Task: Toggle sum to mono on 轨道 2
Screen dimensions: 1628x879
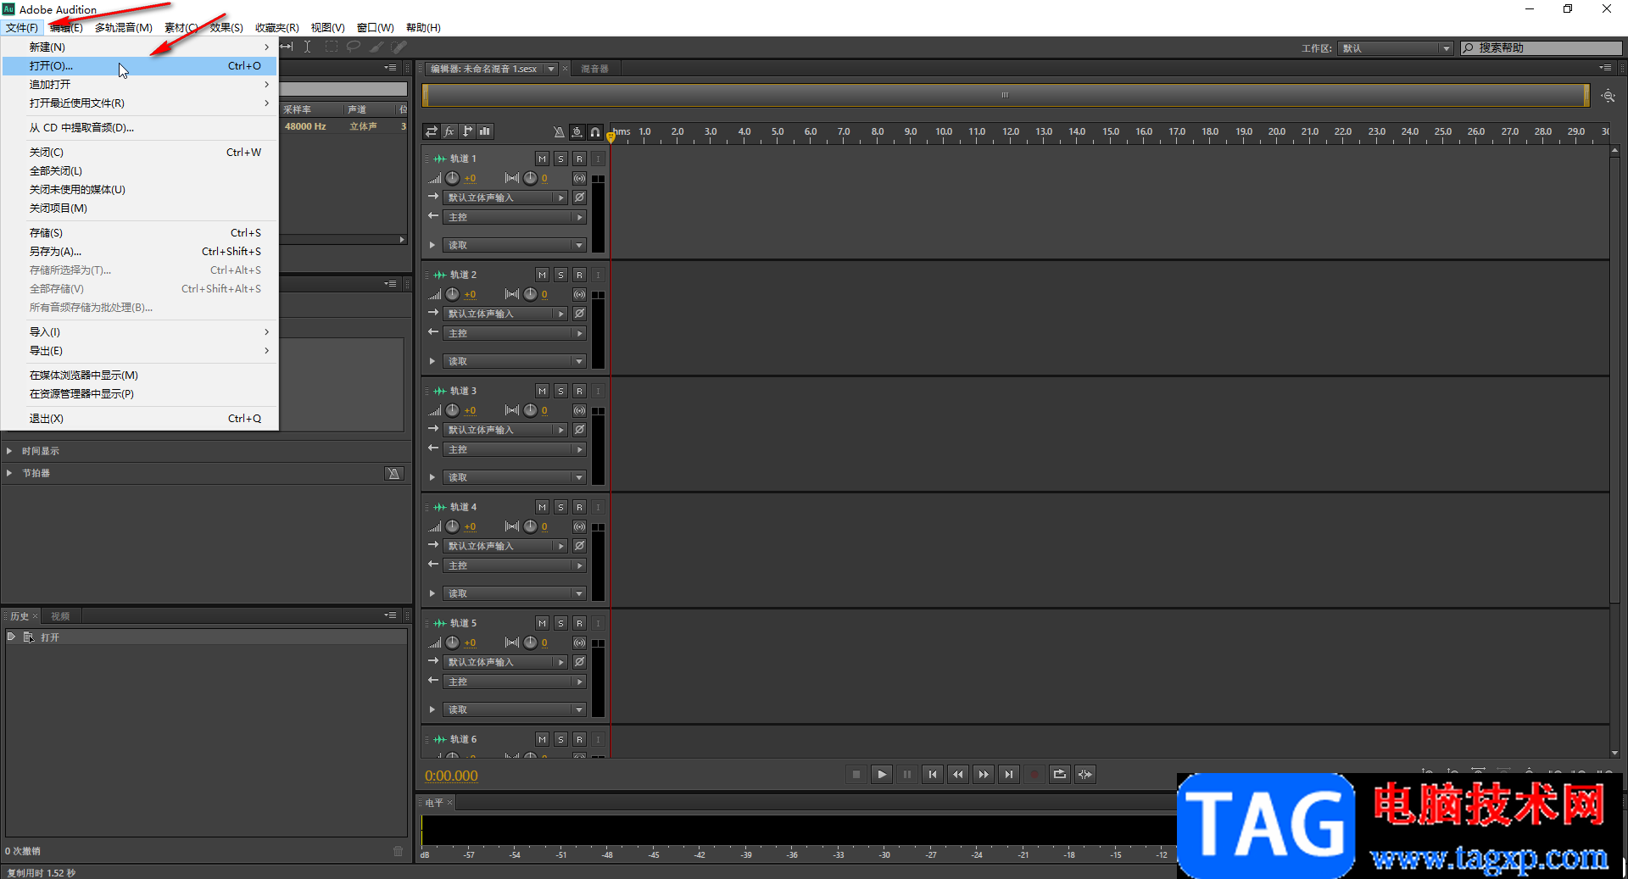Action: (579, 294)
